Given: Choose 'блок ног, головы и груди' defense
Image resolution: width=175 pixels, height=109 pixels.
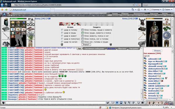Looking at the screenshot, I should click(83, 42).
